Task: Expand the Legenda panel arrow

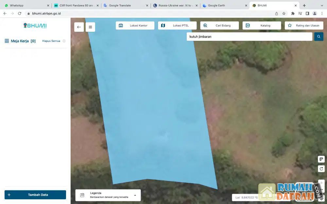Action: pyautogui.click(x=135, y=195)
